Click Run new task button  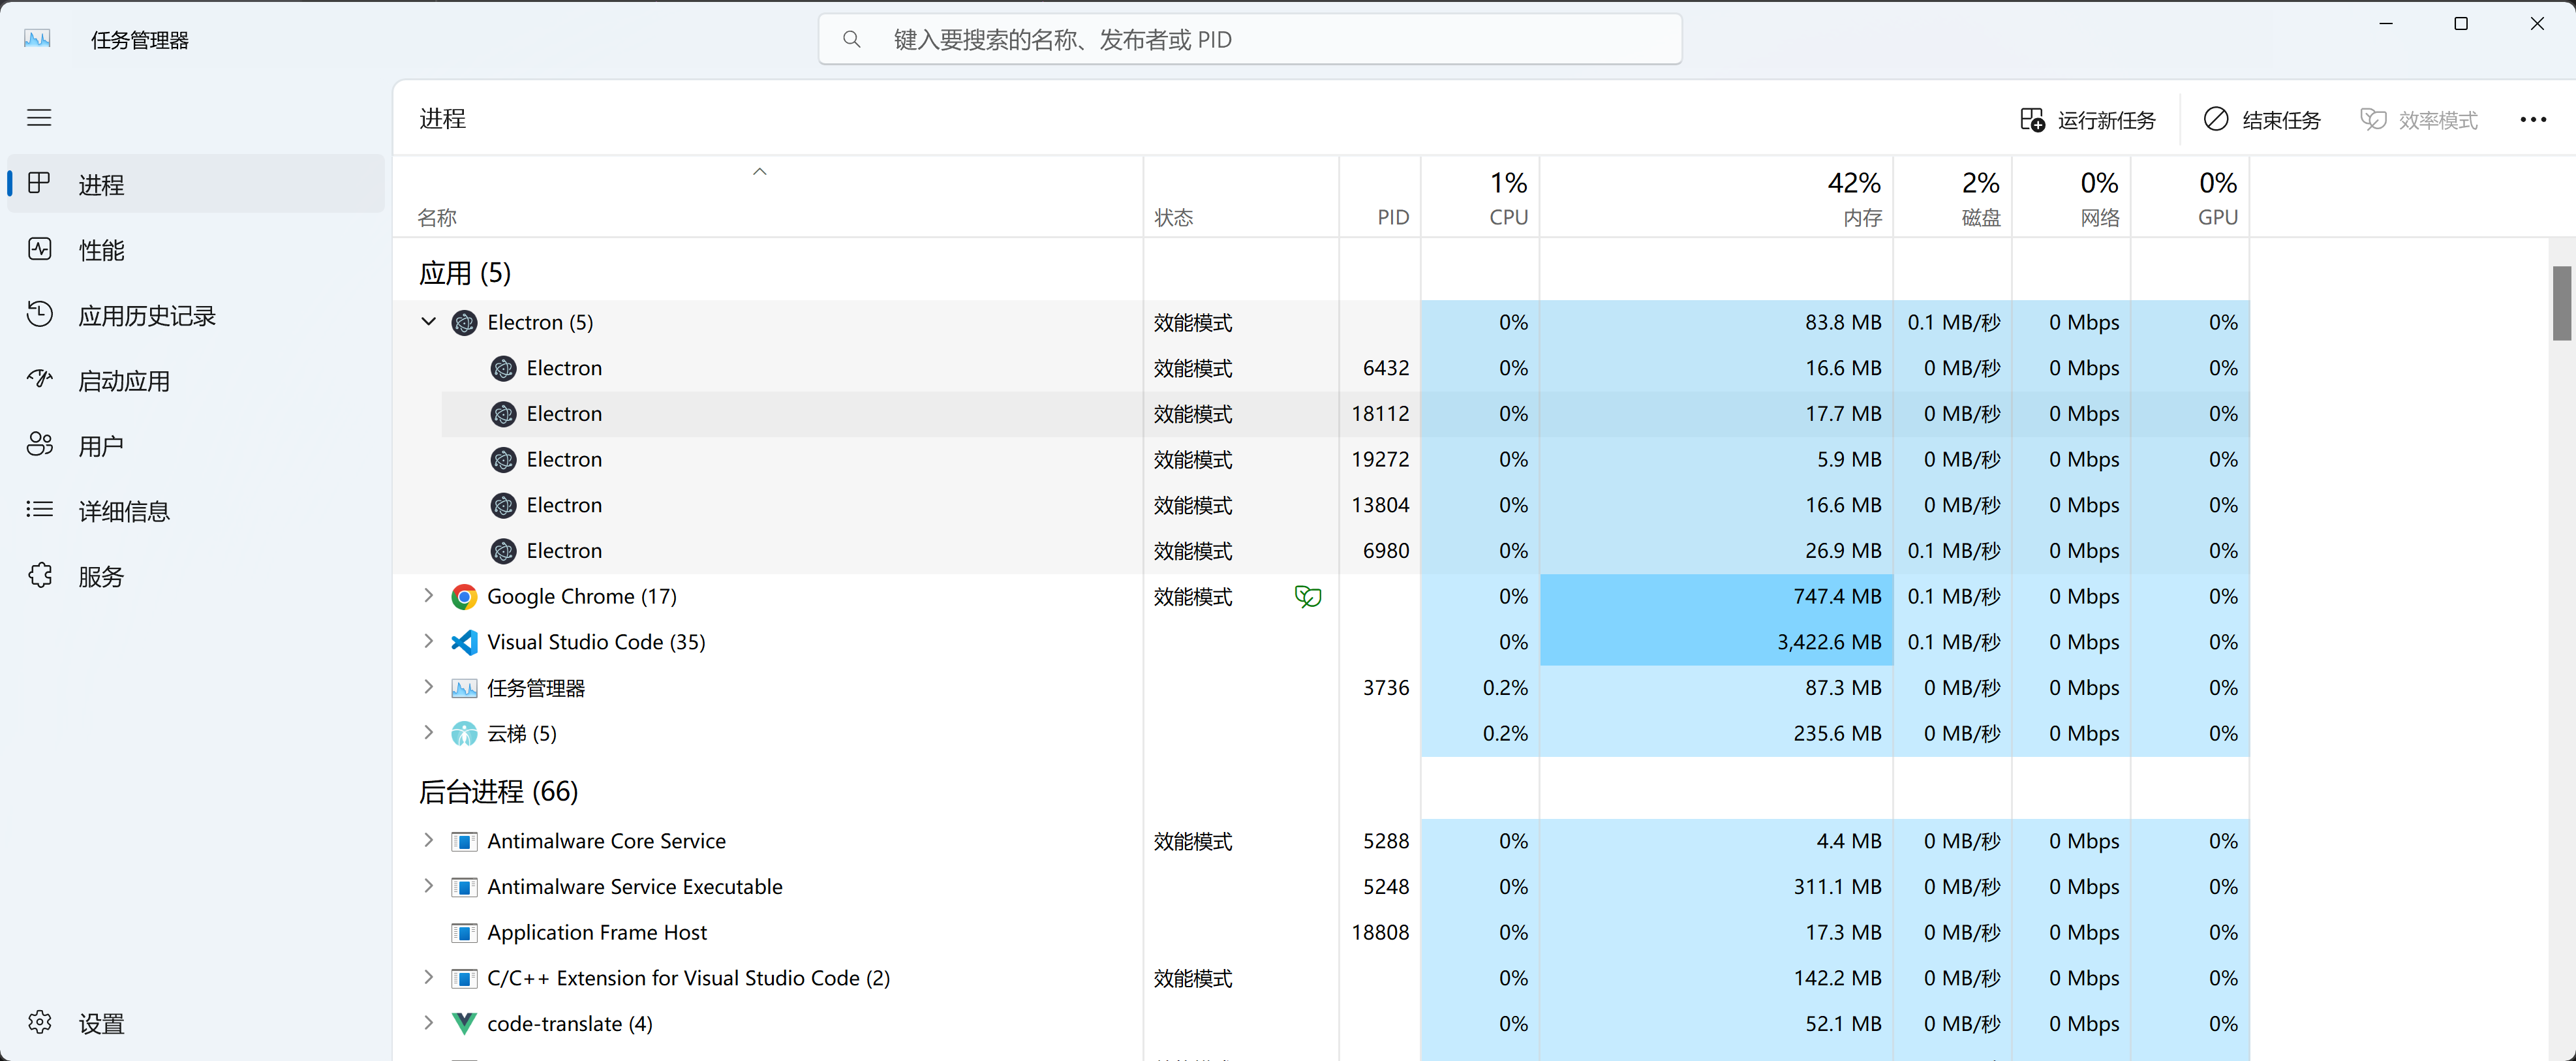tap(2088, 120)
